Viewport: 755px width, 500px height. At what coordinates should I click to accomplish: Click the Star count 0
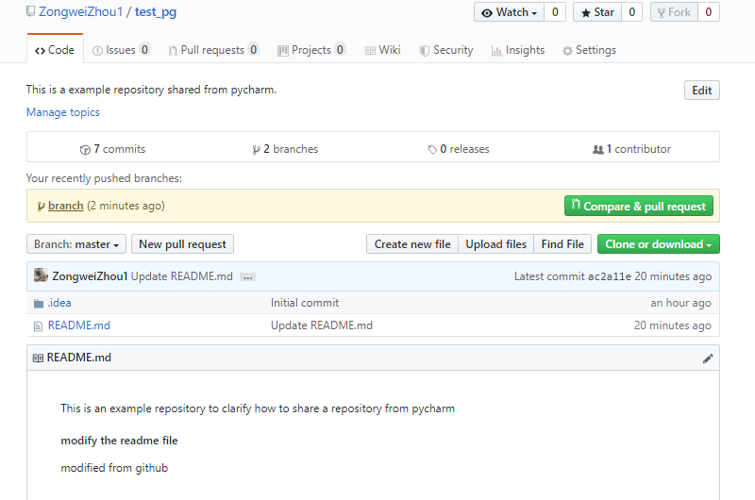(x=632, y=12)
